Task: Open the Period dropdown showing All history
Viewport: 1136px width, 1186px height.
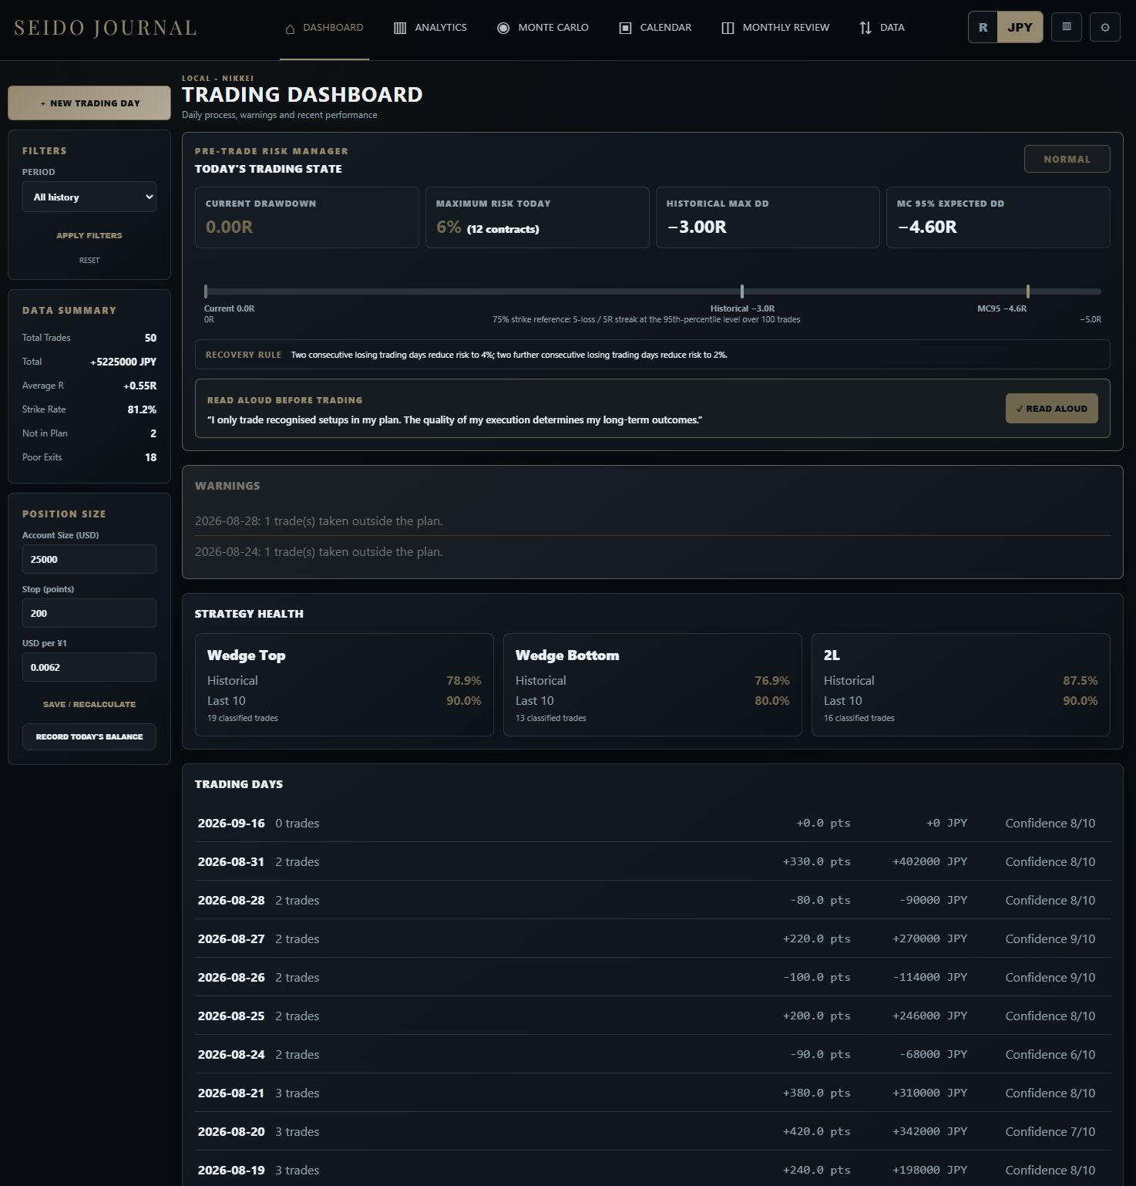Action: point(89,197)
